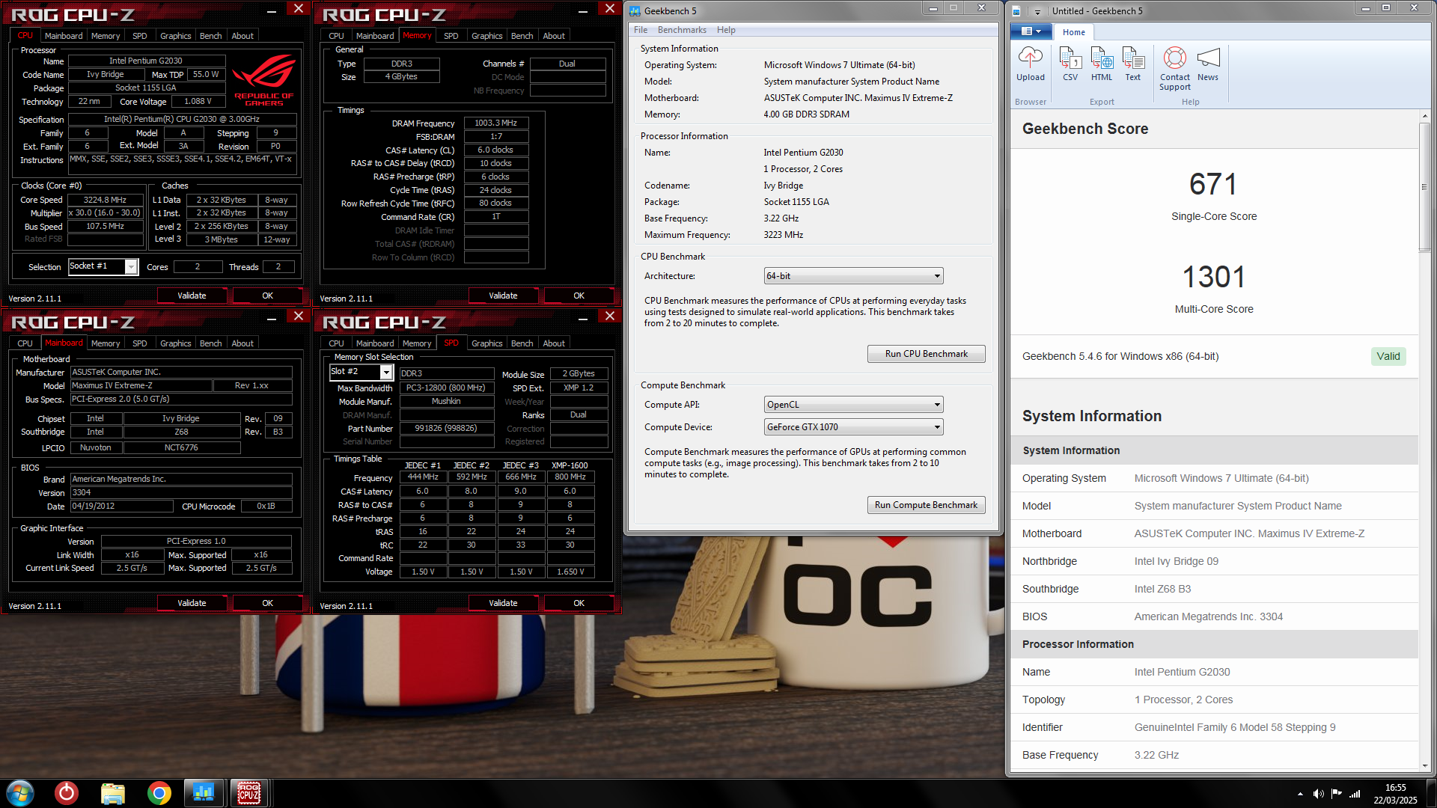Viewport: 1437px width, 808px height.
Task: Click OK in top-right CPU-Z Memory window
Action: click(x=579, y=296)
